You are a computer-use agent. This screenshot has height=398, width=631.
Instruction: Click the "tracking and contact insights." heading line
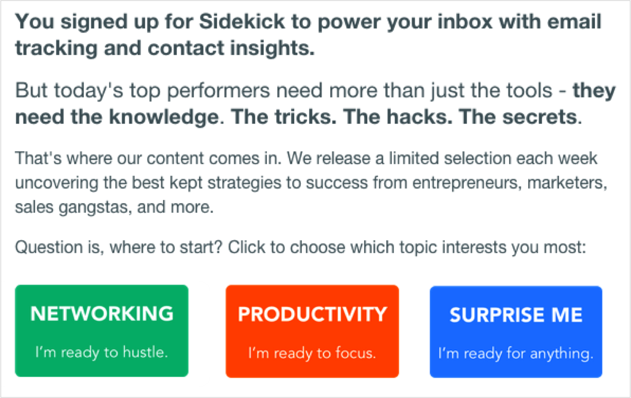(165, 49)
